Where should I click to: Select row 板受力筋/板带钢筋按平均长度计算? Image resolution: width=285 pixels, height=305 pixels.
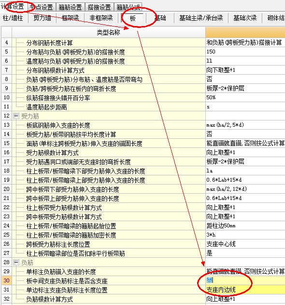109,134
